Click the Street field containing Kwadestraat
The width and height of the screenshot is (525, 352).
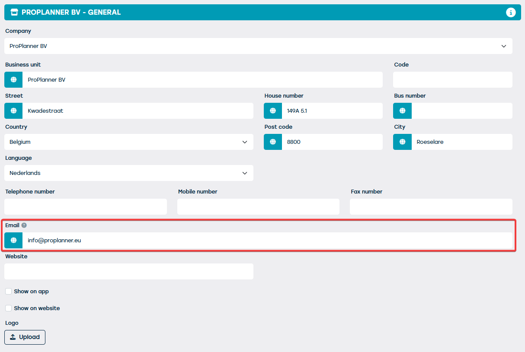coord(138,111)
